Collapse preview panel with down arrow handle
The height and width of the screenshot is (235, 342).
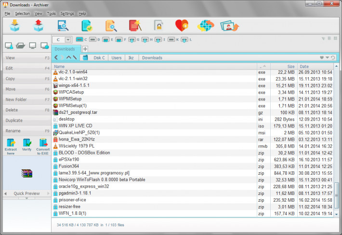[x=26, y=198]
